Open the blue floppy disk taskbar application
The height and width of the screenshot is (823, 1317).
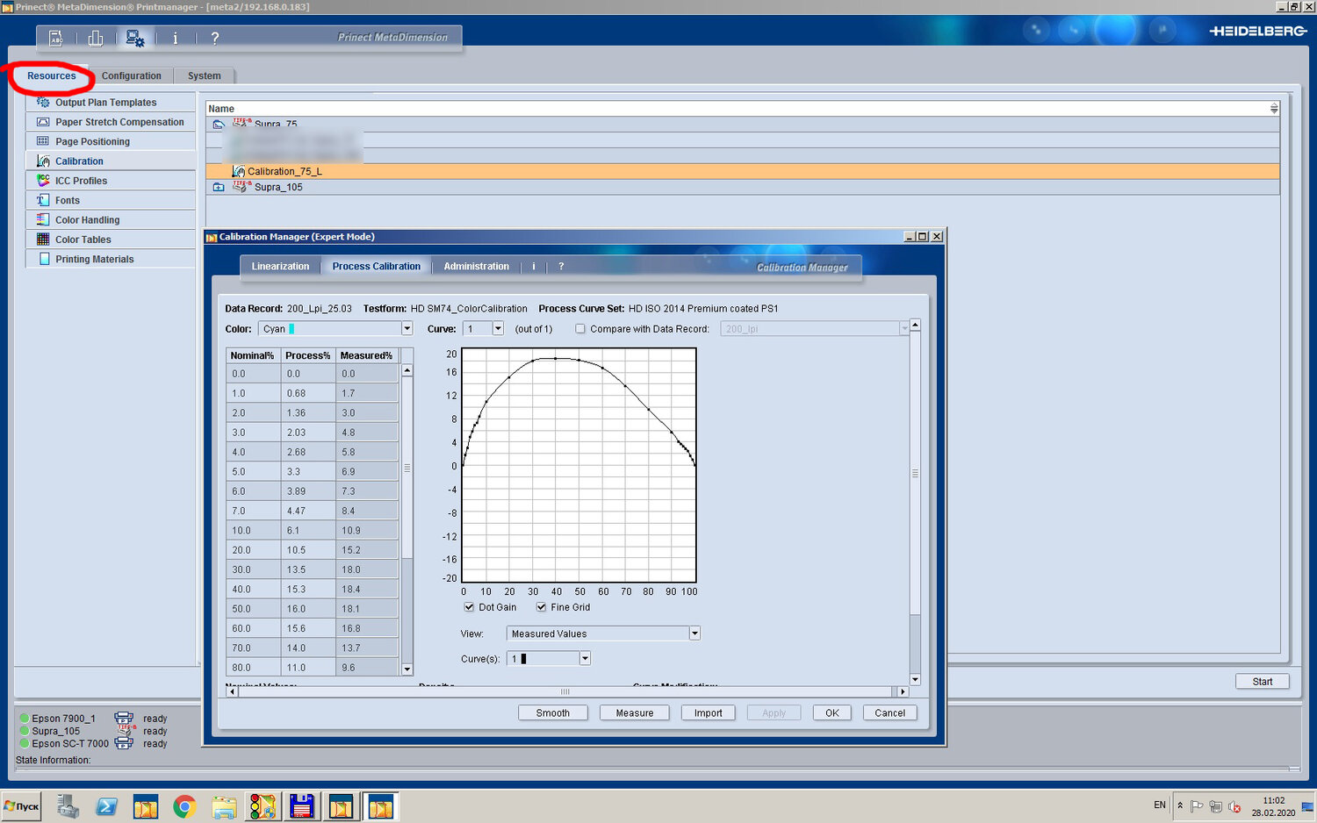pyautogui.click(x=302, y=806)
